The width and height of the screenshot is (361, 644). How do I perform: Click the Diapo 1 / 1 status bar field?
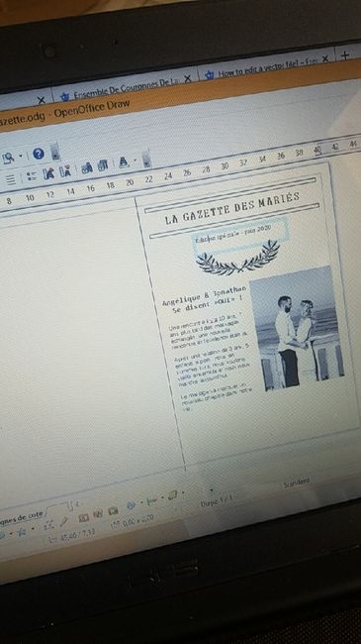217,500
